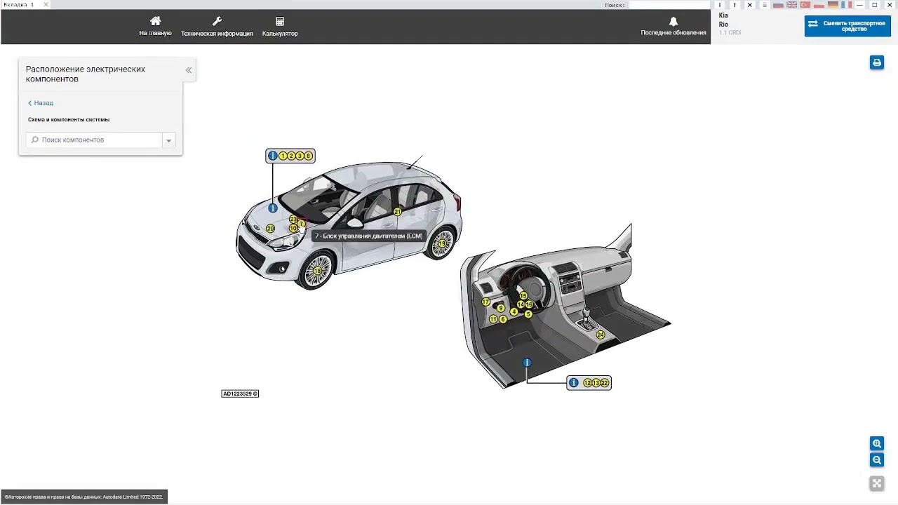The width and height of the screenshot is (898, 505).
Task: Select component marker 9 on dashboard
Action: tap(500, 308)
